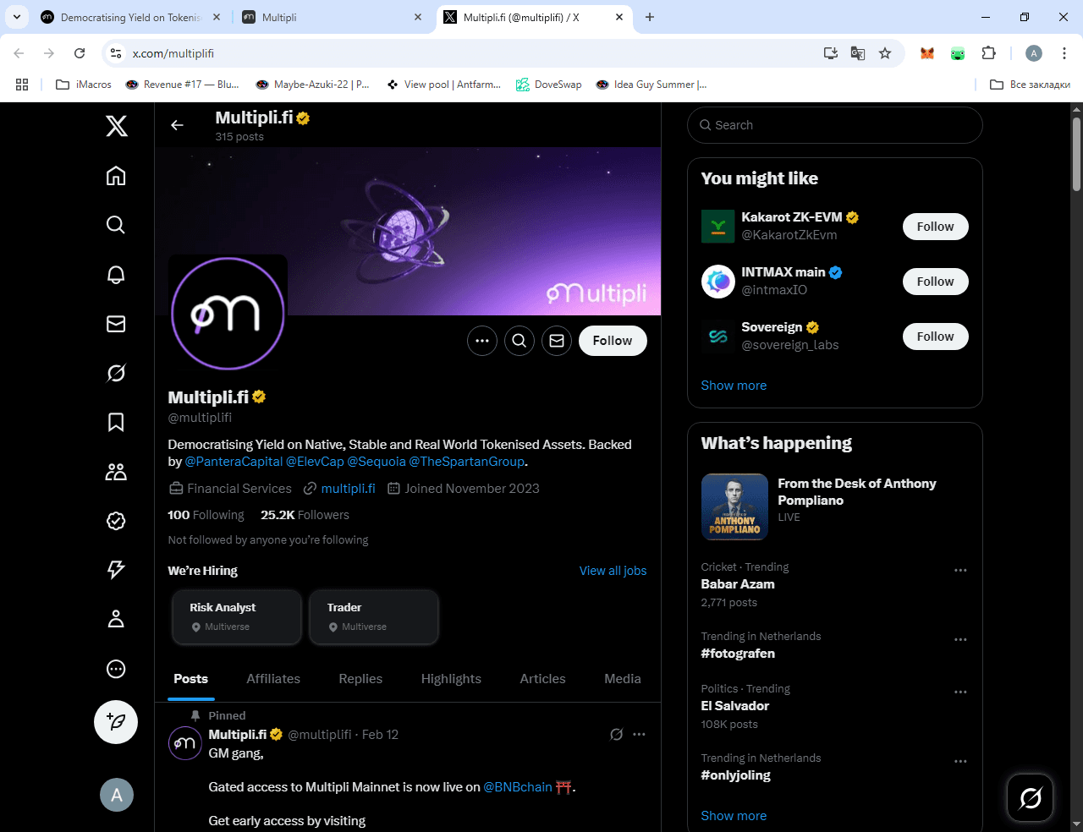The height and width of the screenshot is (832, 1083).
Task: Open Grok icon in left sidebar
Action: [116, 373]
